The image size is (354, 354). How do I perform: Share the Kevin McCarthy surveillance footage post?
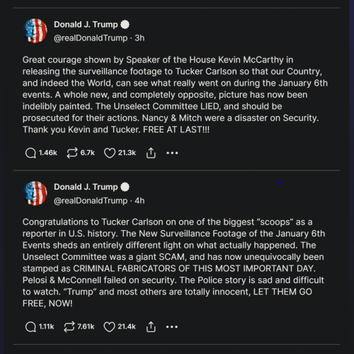coord(151,153)
